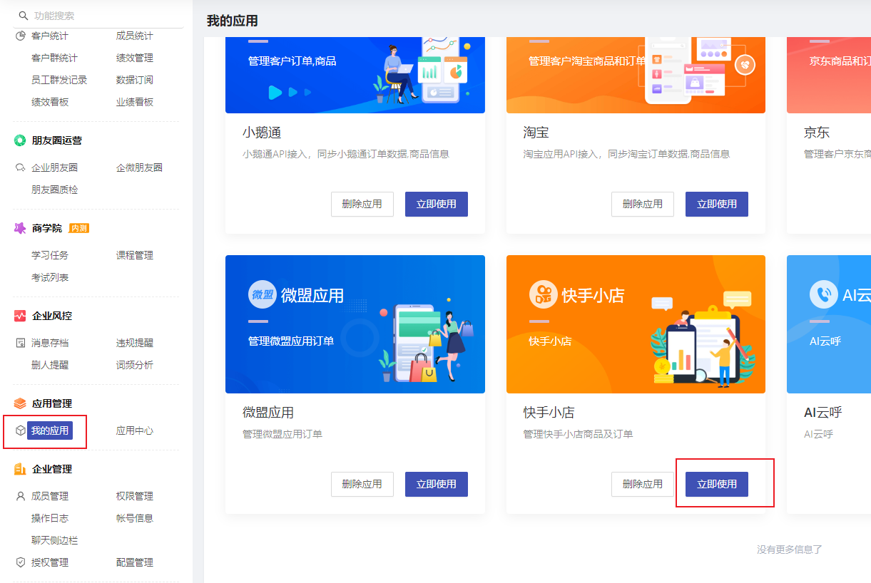Open 考试列表 menu item

[x=50, y=277]
